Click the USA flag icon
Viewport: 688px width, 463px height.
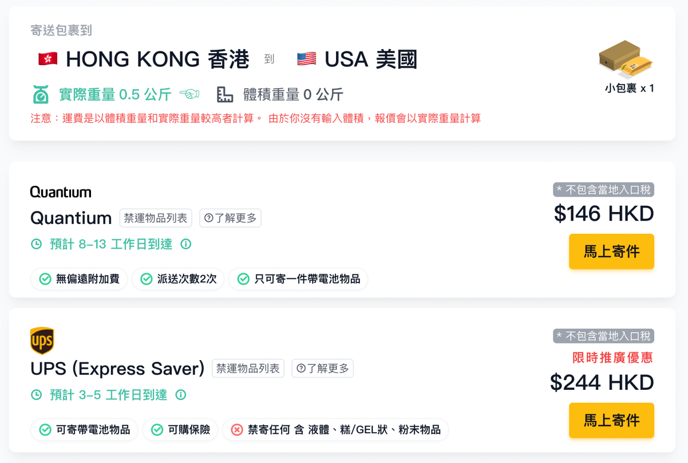[307, 59]
